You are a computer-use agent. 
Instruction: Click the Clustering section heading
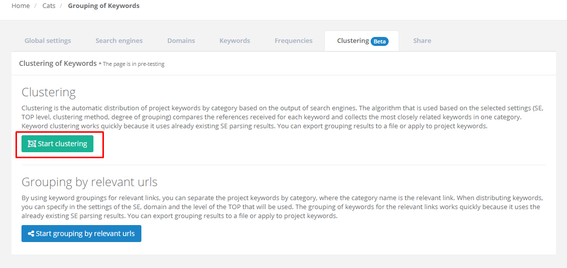point(48,92)
